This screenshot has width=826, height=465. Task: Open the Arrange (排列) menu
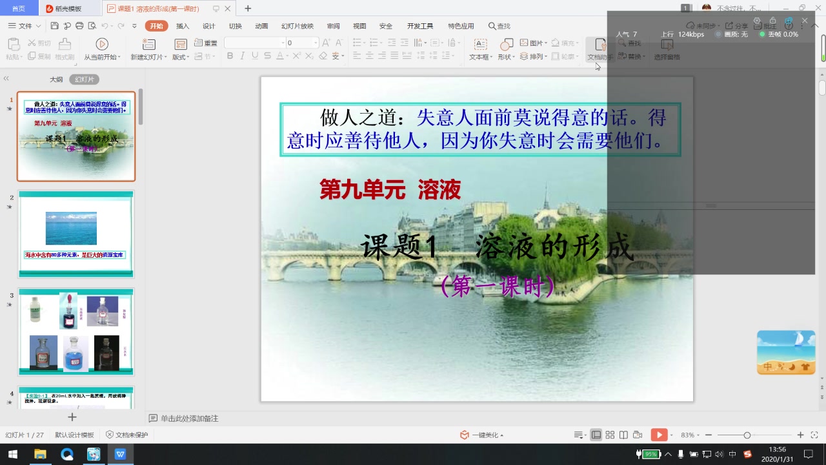[x=533, y=56]
